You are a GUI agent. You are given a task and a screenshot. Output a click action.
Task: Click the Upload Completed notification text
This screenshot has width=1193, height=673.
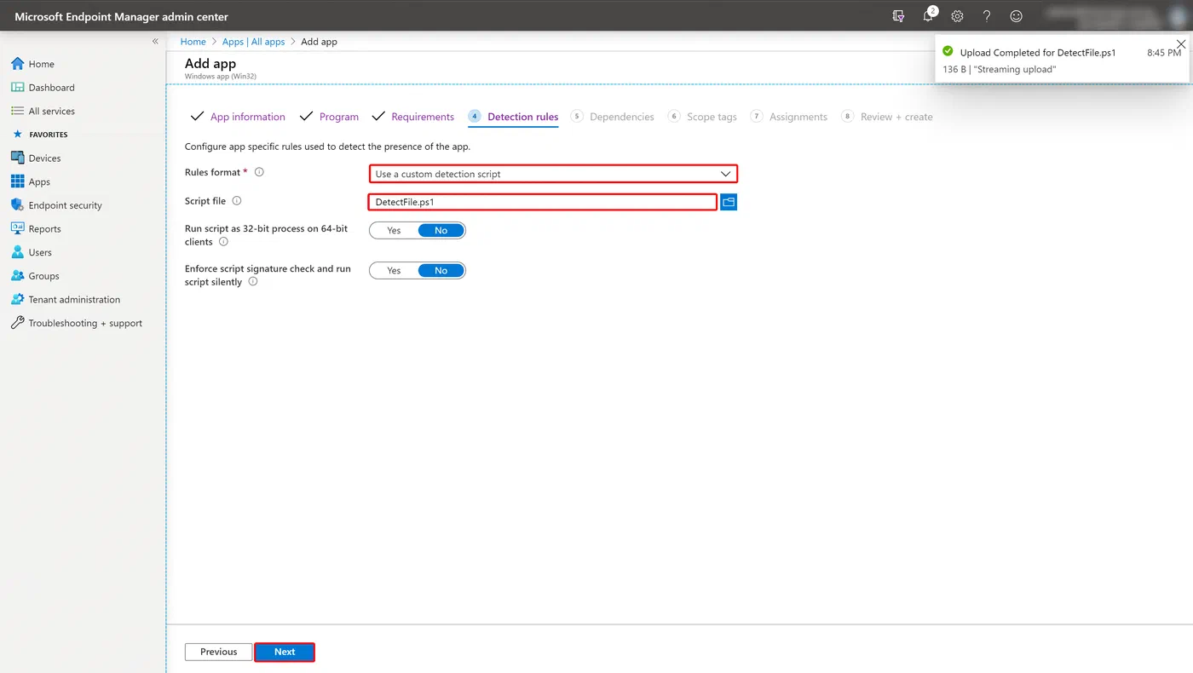1037,53
